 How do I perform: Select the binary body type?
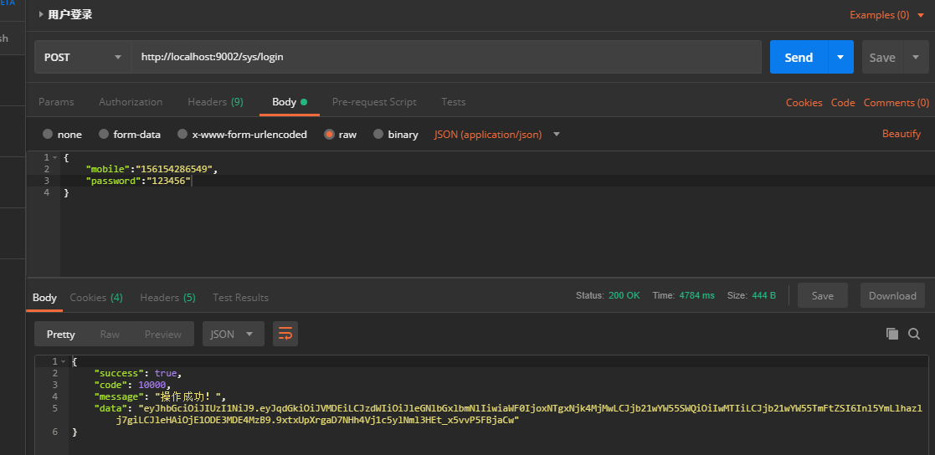pyautogui.click(x=378, y=134)
